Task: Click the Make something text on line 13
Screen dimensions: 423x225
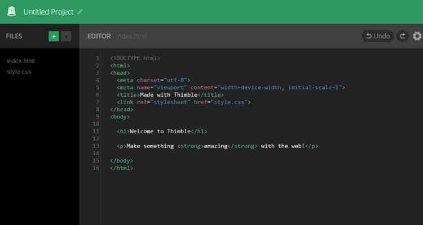Action: click(150, 146)
